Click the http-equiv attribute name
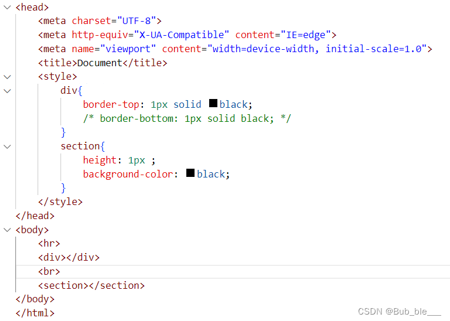 (100, 35)
